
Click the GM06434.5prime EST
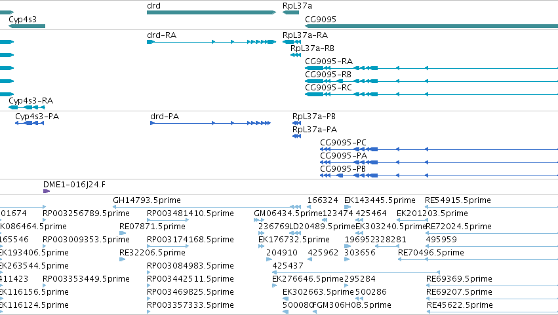pos(259,220)
